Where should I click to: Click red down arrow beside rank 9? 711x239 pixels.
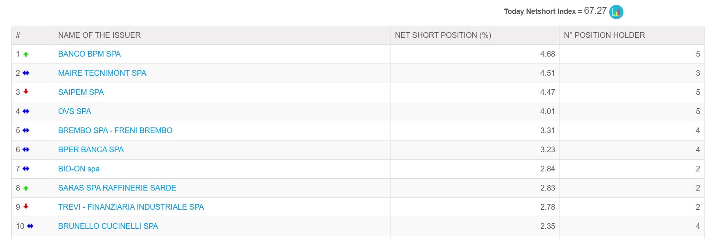point(26,206)
